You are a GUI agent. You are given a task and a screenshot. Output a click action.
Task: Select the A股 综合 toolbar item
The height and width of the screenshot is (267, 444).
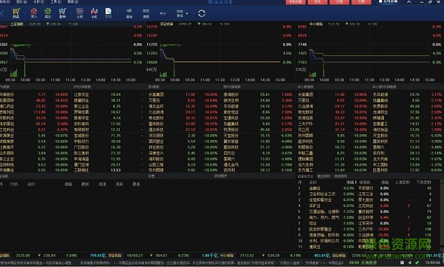(129, 12)
